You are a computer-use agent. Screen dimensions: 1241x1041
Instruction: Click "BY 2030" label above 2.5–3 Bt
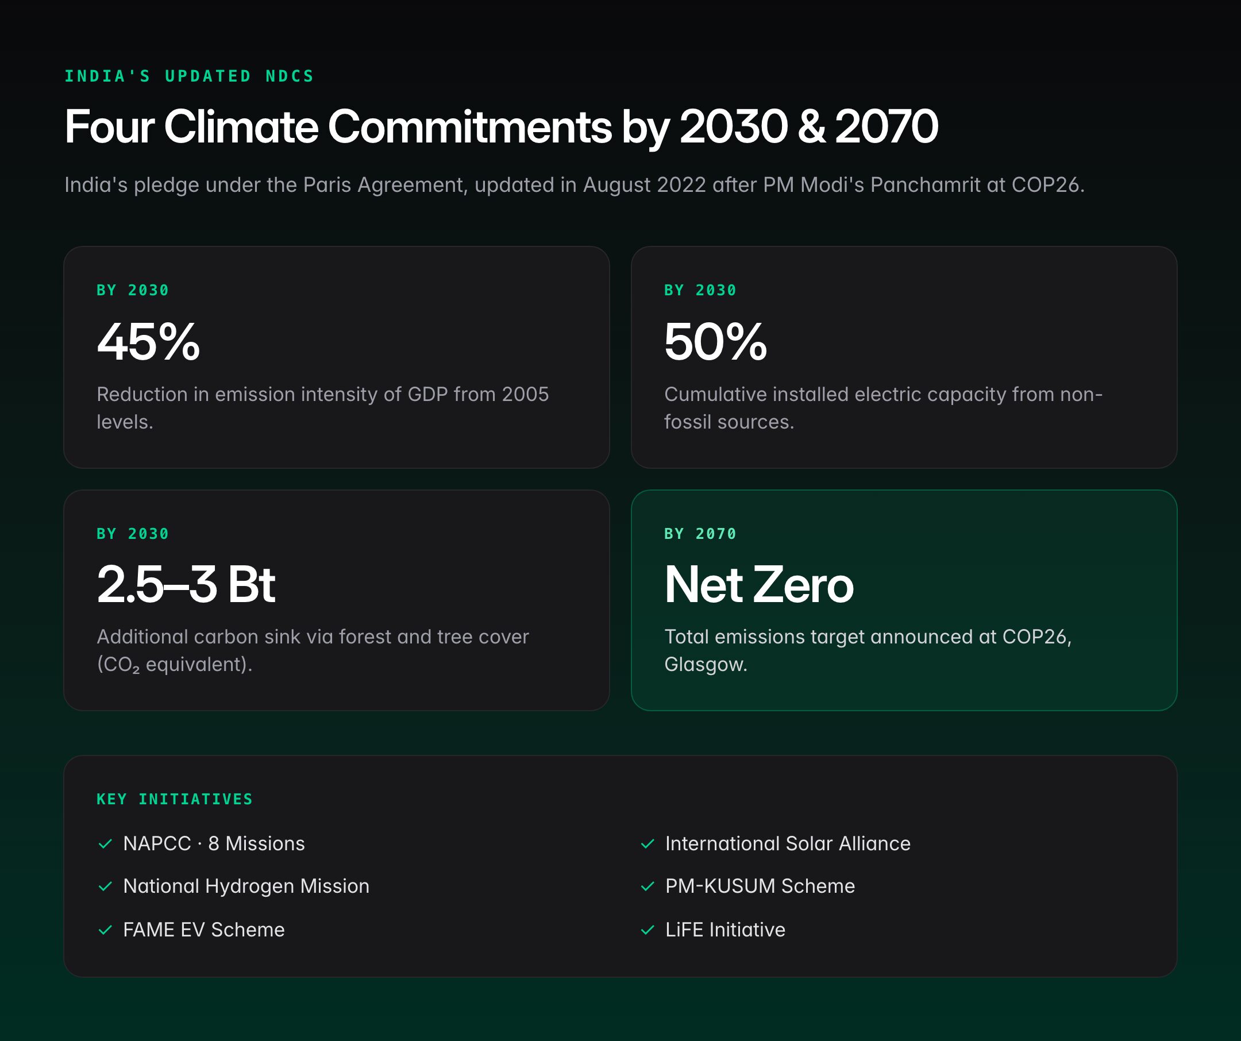pos(133,534)
